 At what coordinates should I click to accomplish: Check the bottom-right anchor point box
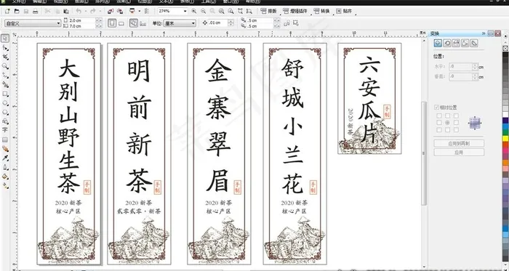(x=456, y=129)
